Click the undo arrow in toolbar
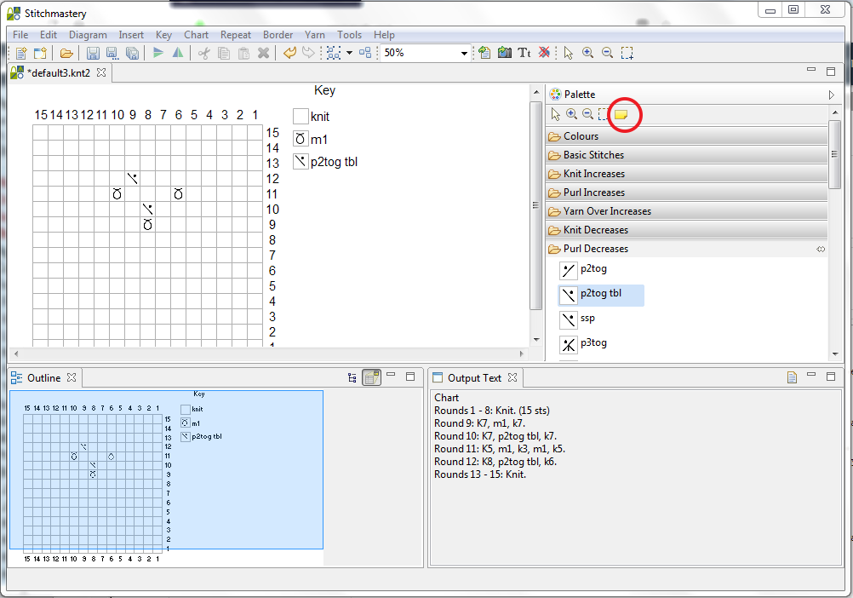The height and width of the screenshot is (598, 853). click(x=289, y=53)
